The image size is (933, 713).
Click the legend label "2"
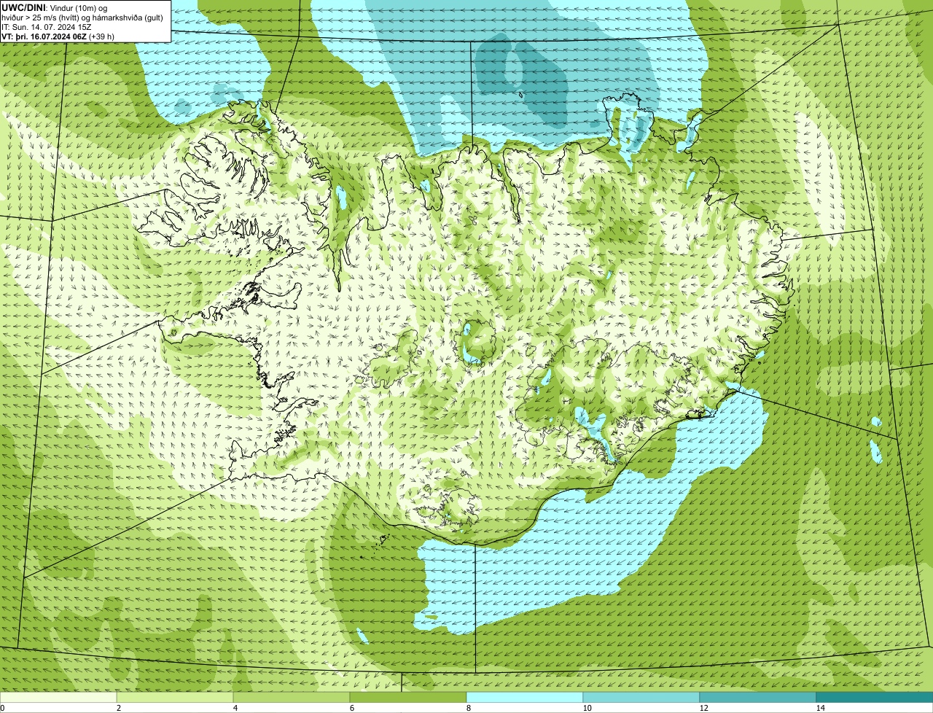[x=118, y=708]
